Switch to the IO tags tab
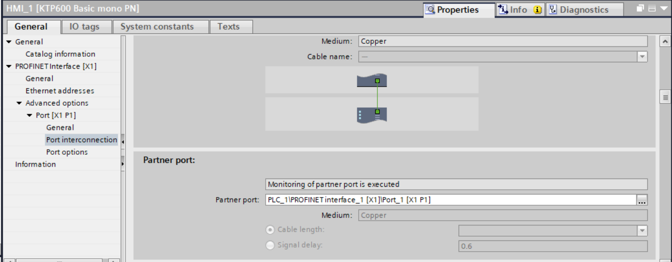672x262 pixels. pos(84,27)
